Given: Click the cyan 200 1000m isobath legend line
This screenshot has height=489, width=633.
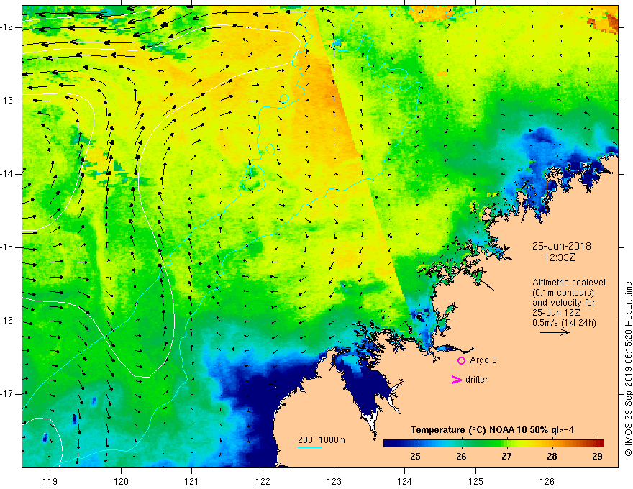Looking at the screenshot, I should [x=310, y=447].
